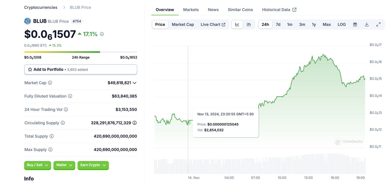392x186 pixels.
Task: Open 24 Hour Trading Vol info icon
Action: 66,110
